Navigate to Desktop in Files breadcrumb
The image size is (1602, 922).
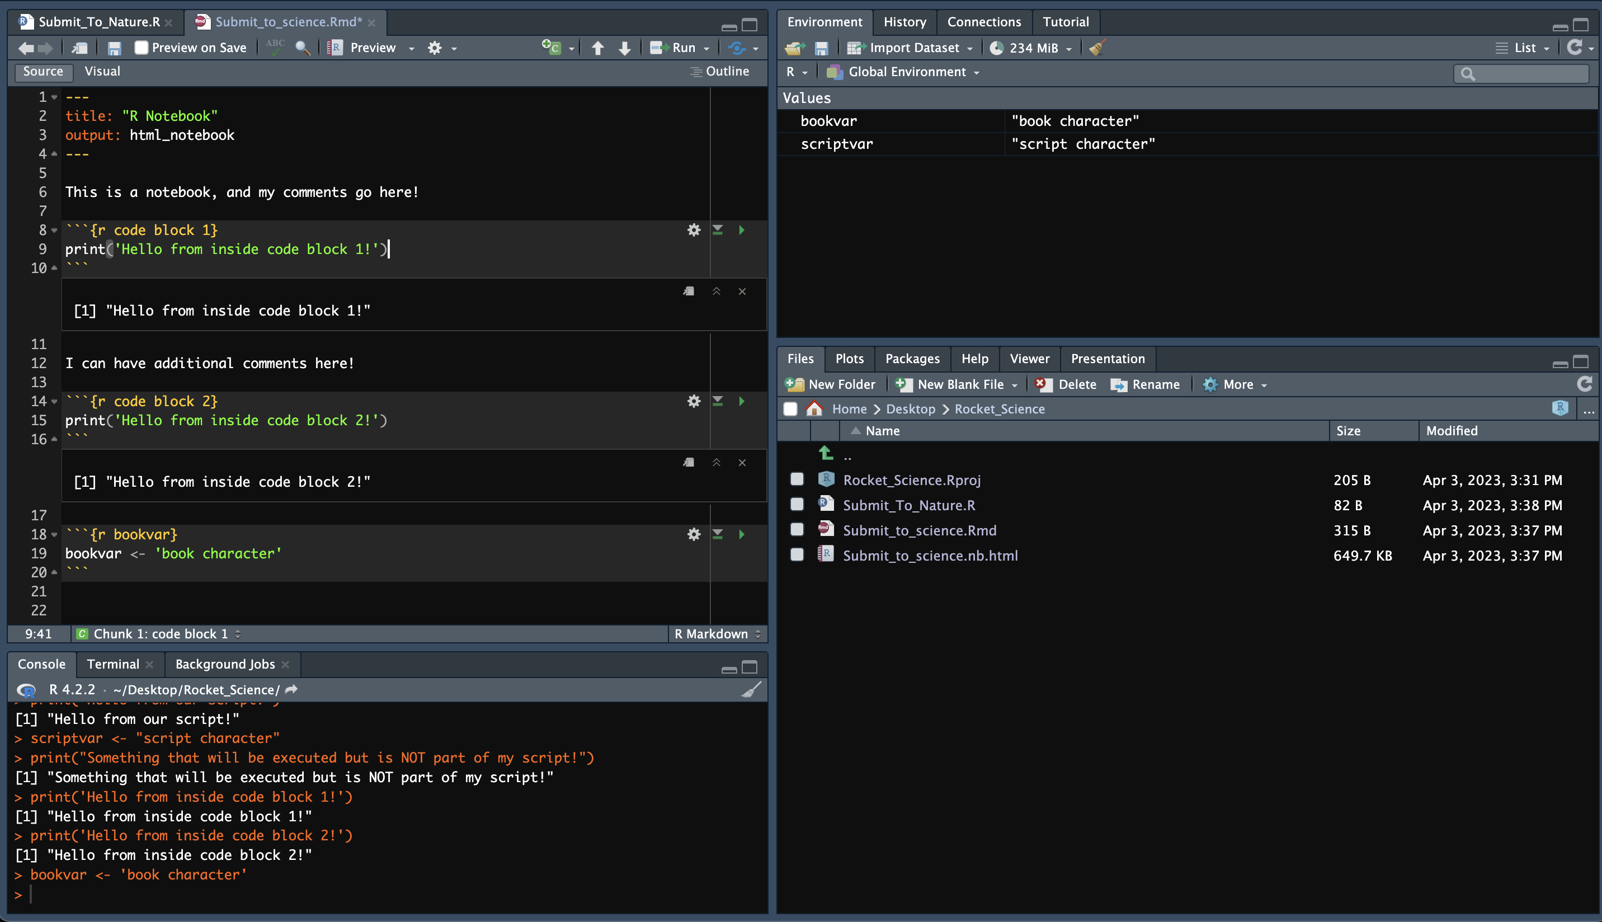(910, 409)
